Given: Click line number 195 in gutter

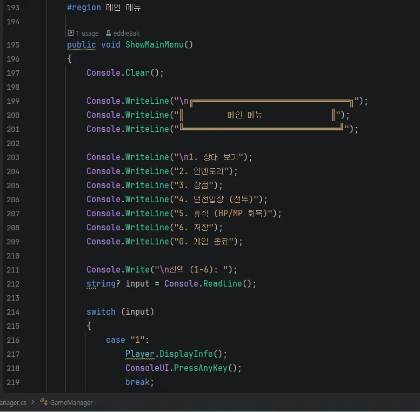Looking at the screenshot, I should (13, 45).
